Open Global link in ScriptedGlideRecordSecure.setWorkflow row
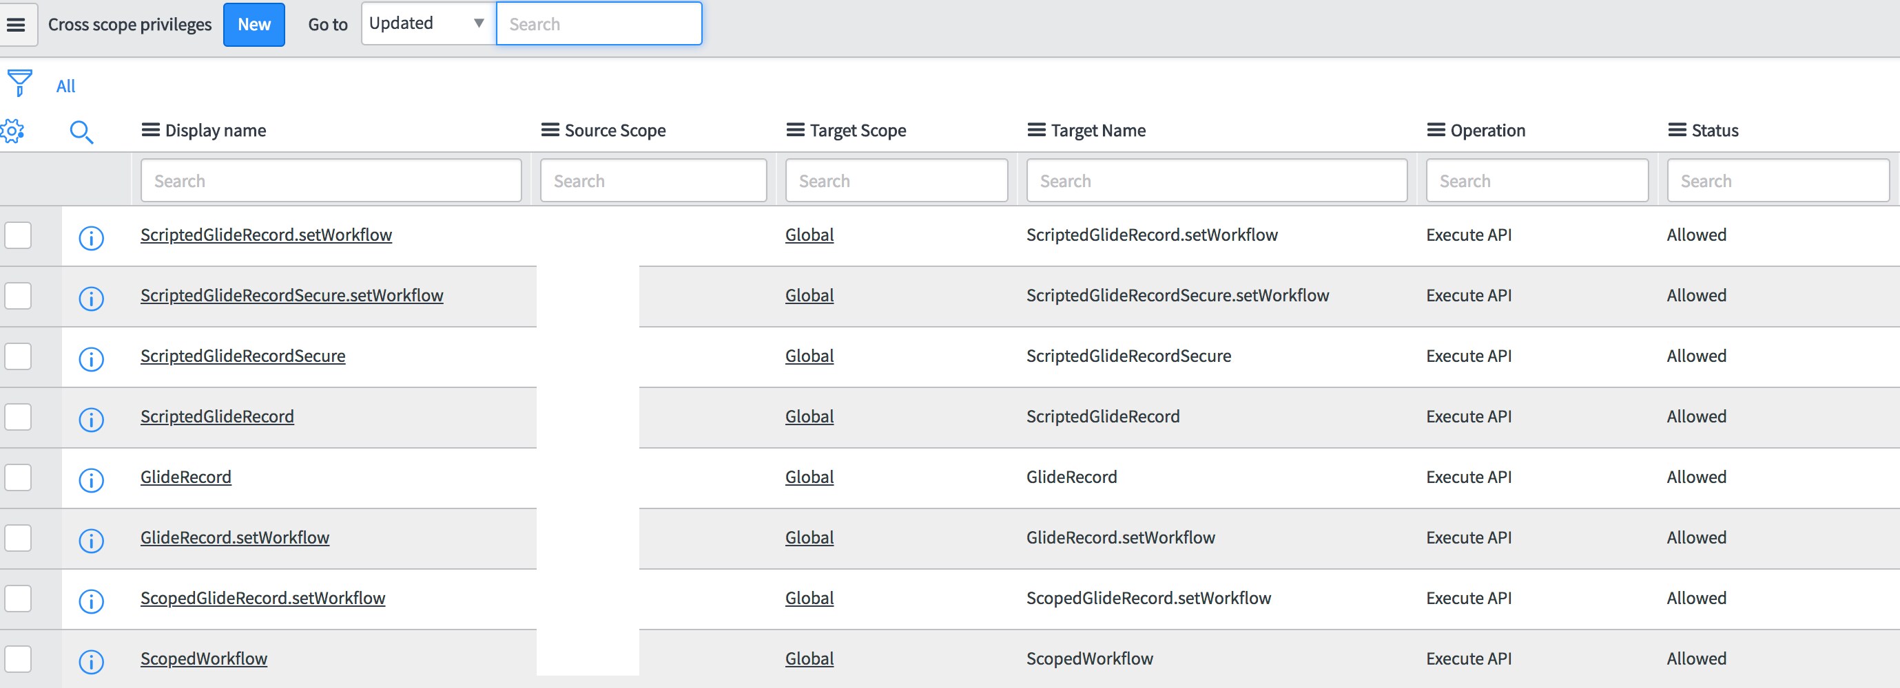Viewport: 1900px width, 688px height. coord(809,295)
